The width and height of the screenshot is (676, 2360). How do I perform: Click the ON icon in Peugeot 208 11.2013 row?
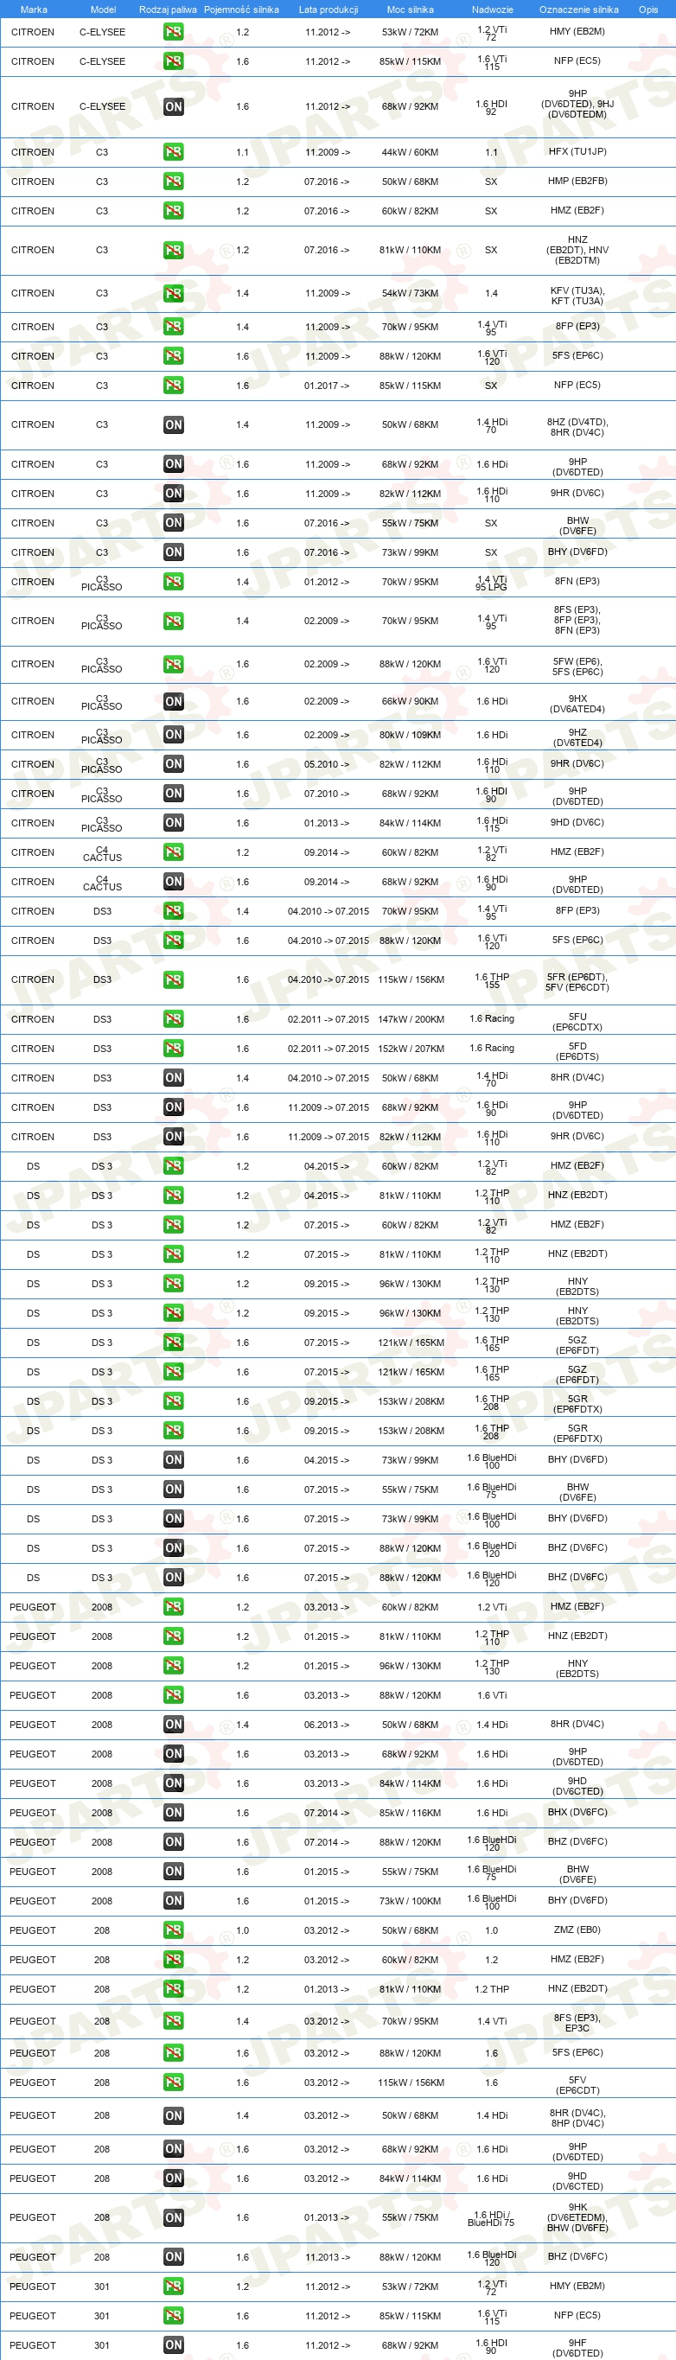click(x=173, y=2257)
